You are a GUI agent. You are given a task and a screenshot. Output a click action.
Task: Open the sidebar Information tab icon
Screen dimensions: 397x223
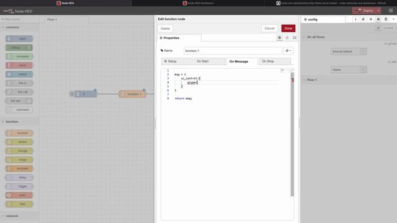355,19
